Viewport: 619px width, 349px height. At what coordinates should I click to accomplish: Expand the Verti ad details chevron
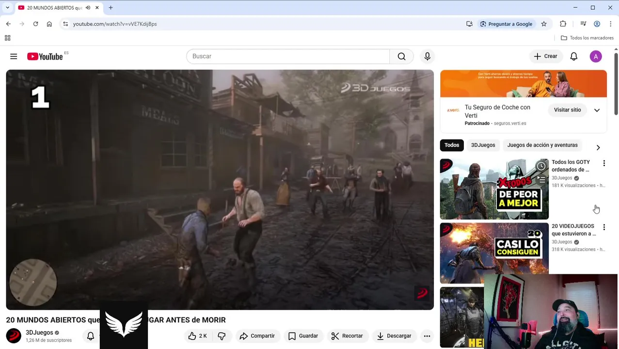pyautogui.click(x=597, y=110)
